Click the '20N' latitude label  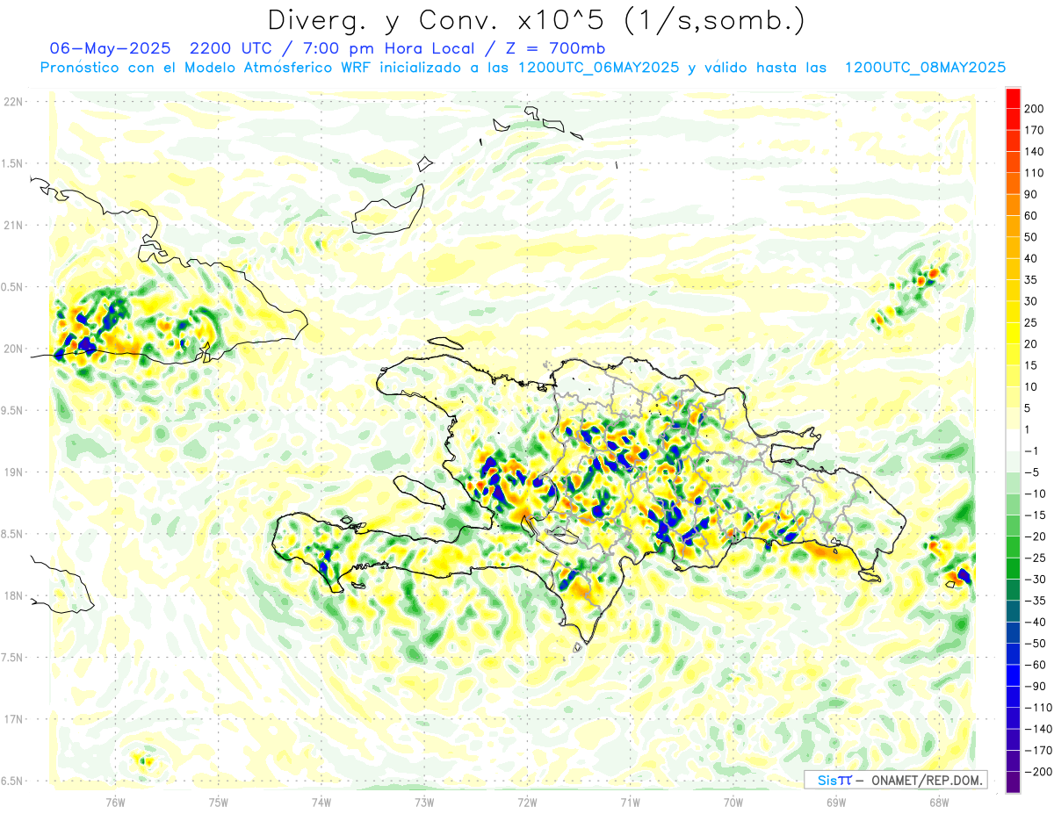(x=13, y=349)
